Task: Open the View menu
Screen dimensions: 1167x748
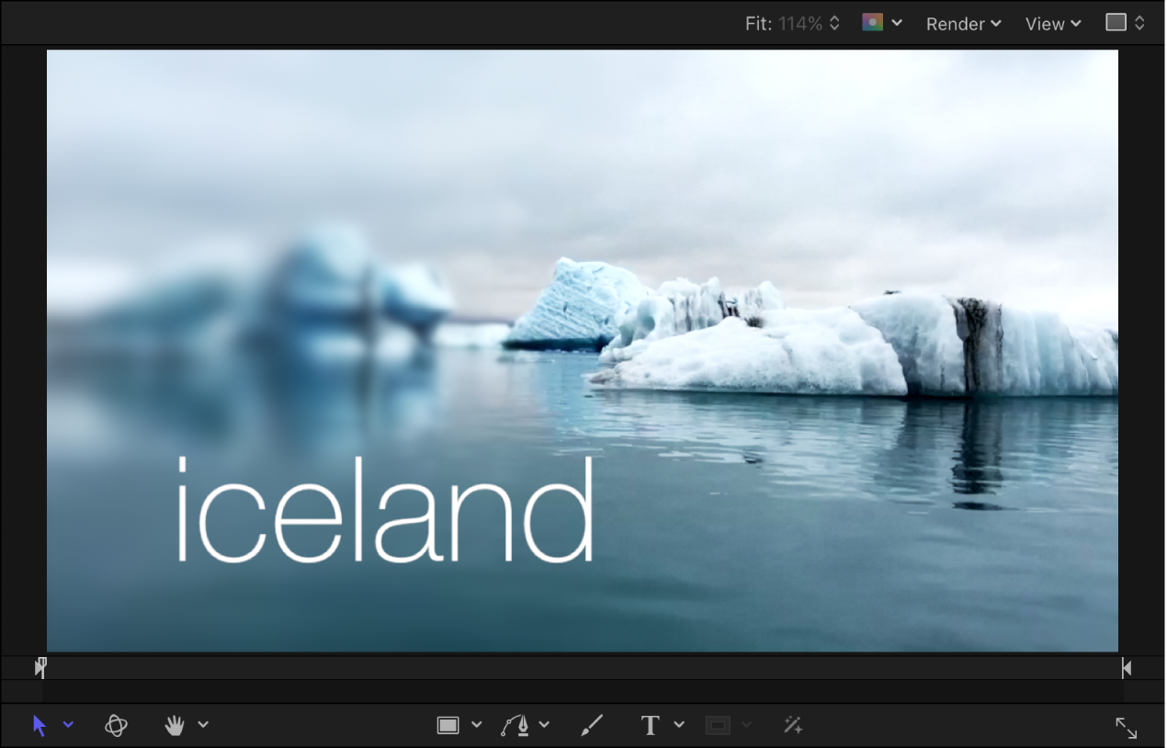Action: coord(1051,24)
